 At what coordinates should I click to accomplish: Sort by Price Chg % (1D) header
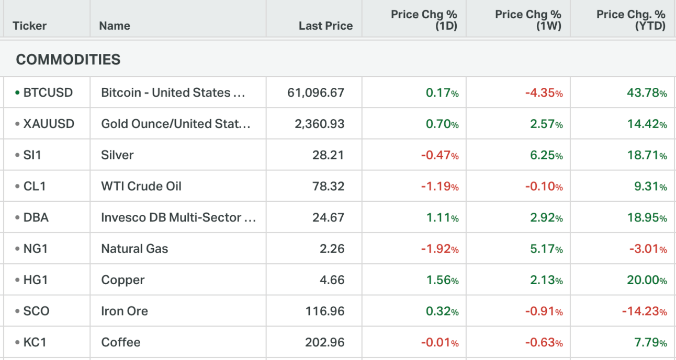point(424,20)
